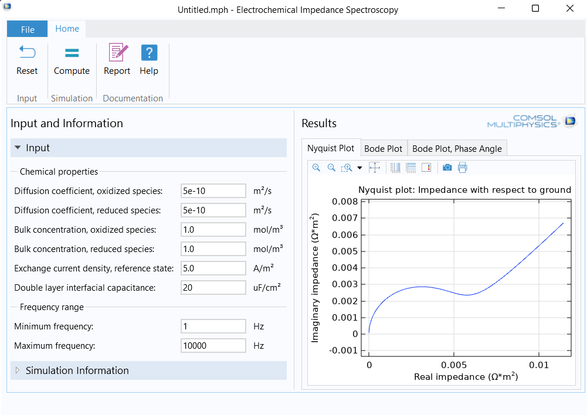This screenshot has width=587, height=415.
Task: Collapse the Input section
Action: point(18,148)
